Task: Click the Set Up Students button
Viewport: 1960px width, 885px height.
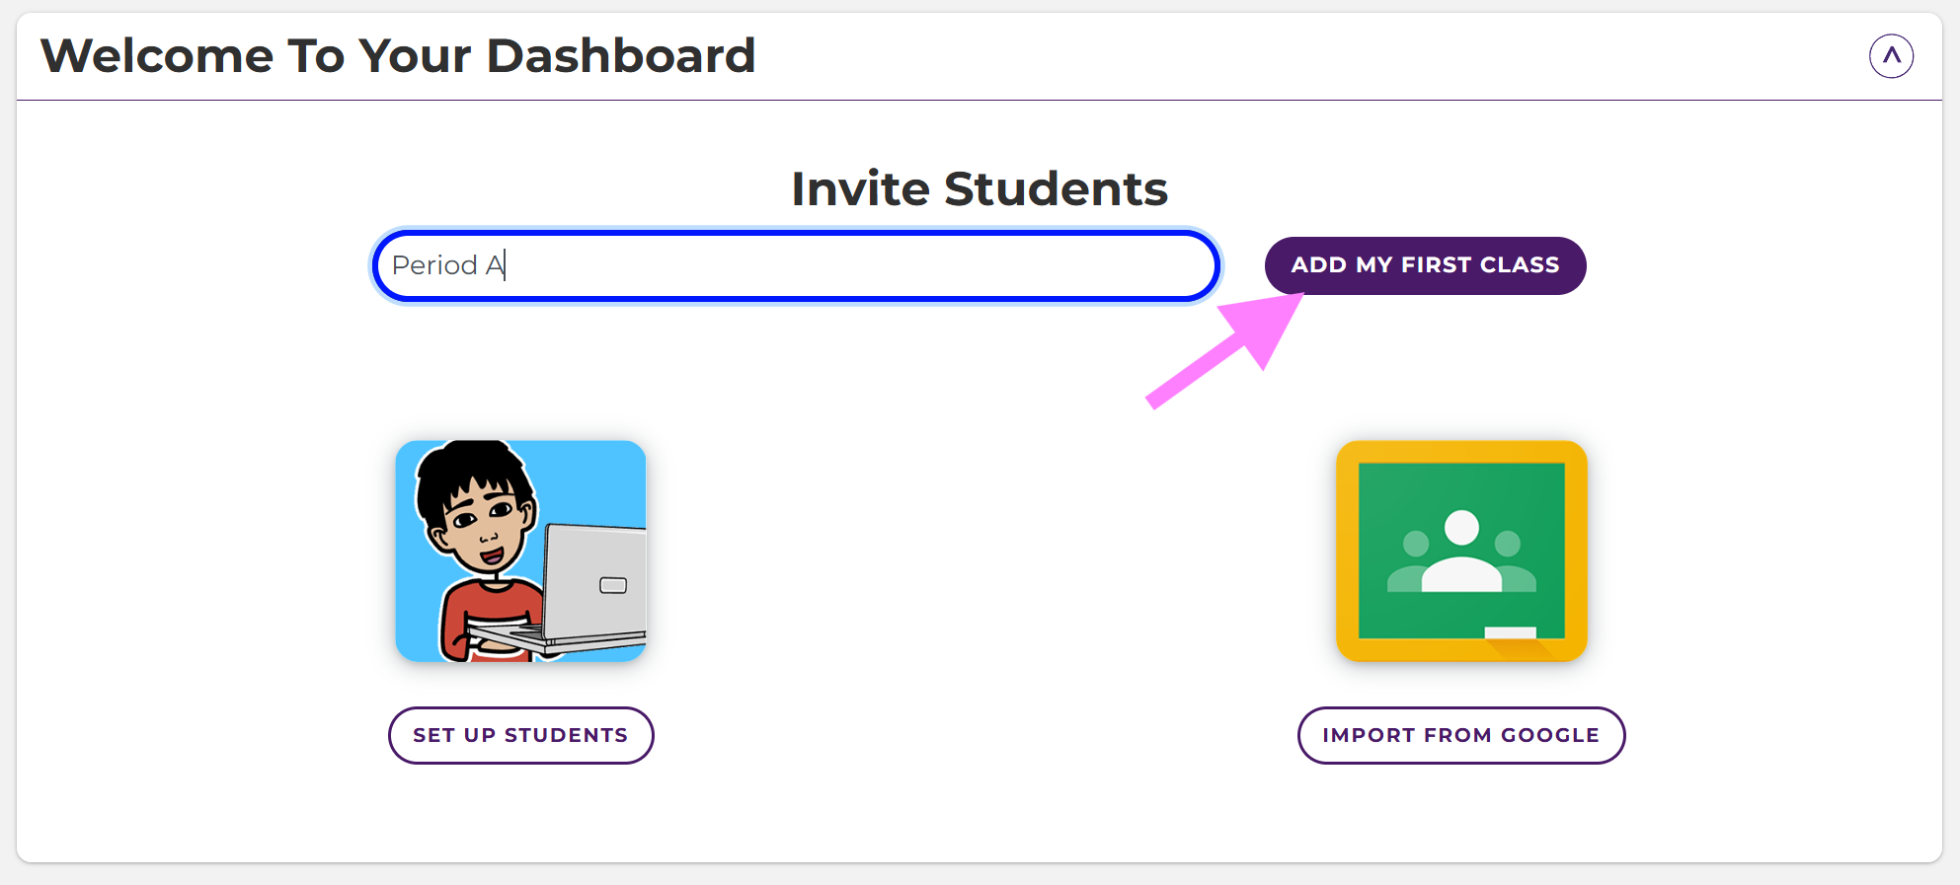Action: (x=521, y=735)
